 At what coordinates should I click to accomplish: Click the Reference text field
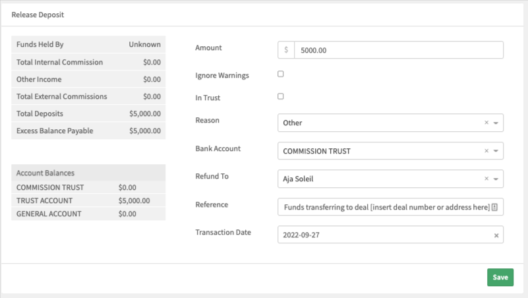coord(390,207)
